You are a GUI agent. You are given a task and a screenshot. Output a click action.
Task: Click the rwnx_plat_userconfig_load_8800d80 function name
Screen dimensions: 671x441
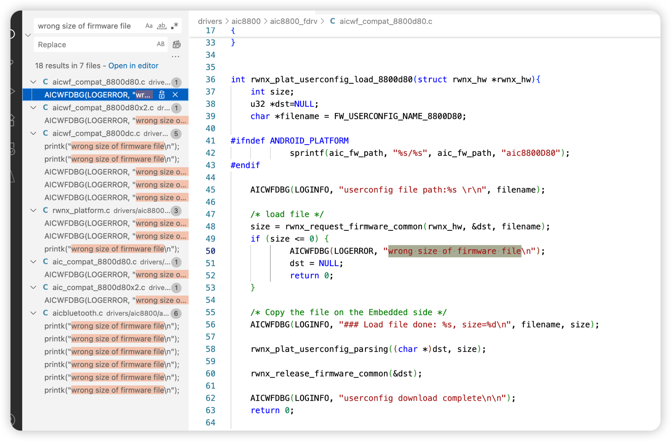tap(332, 80)
